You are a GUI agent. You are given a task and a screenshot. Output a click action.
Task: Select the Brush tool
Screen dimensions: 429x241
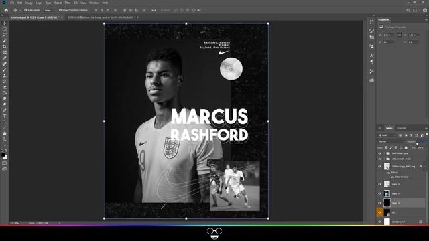click(x=5, y=70)
